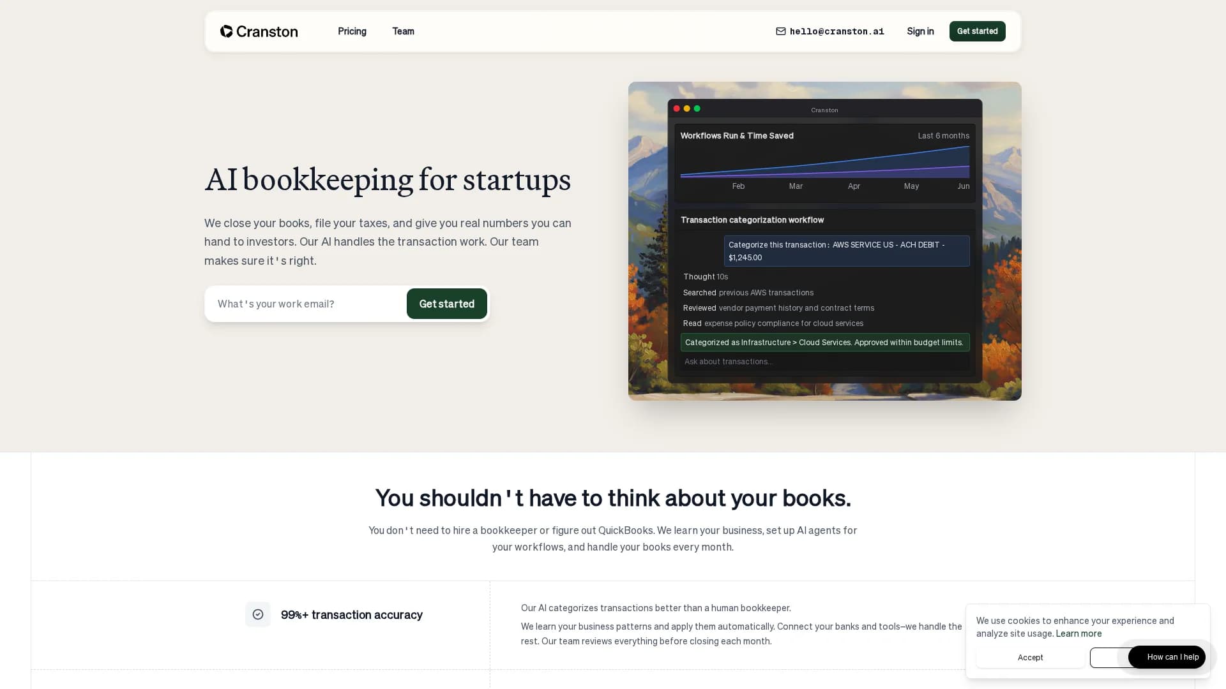Viewport: 1226px width, 689px height.
Task: Click the Reviewed vendor payment history line
Action: 778,308
